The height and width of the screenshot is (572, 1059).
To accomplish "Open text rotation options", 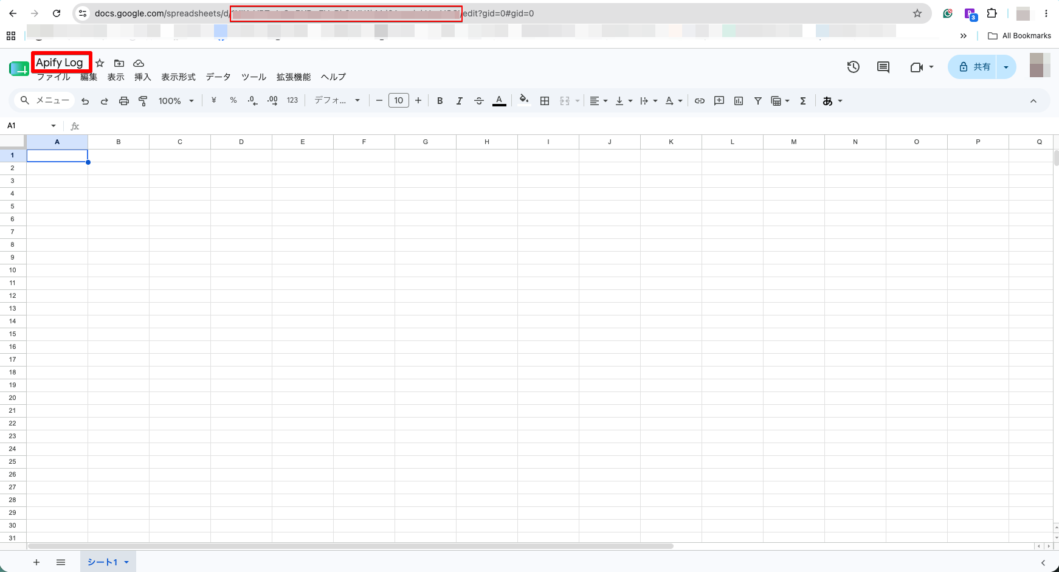I will pyautogui.click(x=674, y=101).
